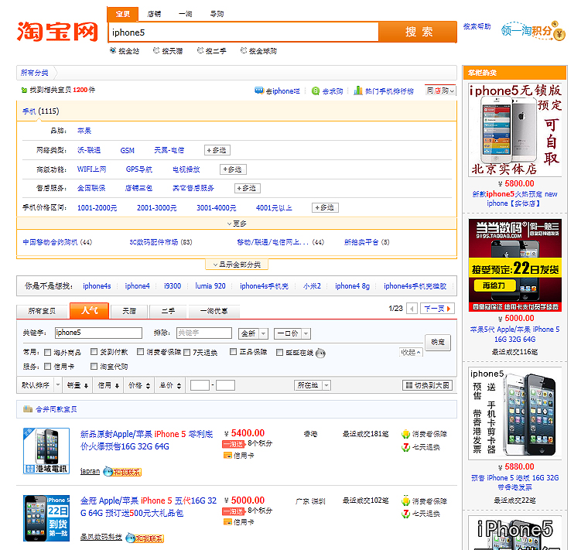
Task: Click the 信用卡 card icon in the second listing
Action: (x=227, y=522)
